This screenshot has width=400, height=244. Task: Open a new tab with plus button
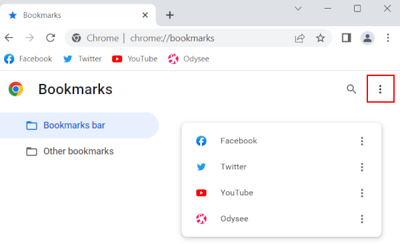[169, 15]
